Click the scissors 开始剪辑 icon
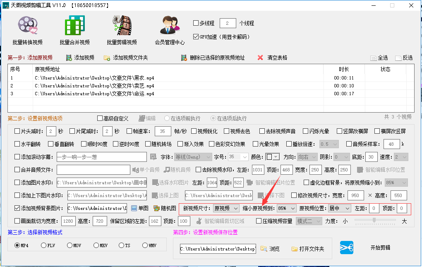Image resolution: width=422 pixels, height=267 pixels. [x=347, y=248]
